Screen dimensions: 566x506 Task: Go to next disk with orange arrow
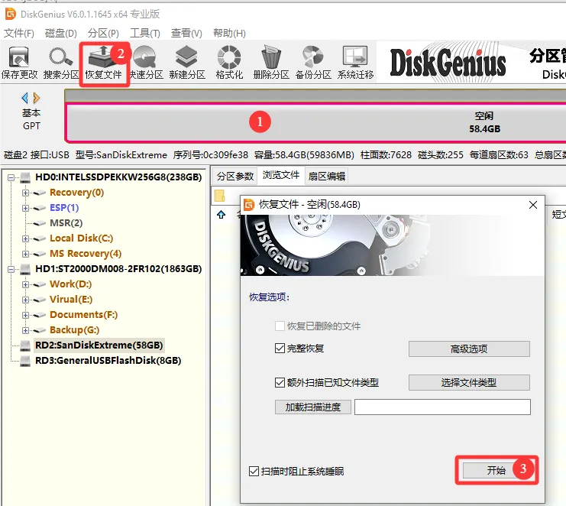pyautogui.click(x=36, y=98)
